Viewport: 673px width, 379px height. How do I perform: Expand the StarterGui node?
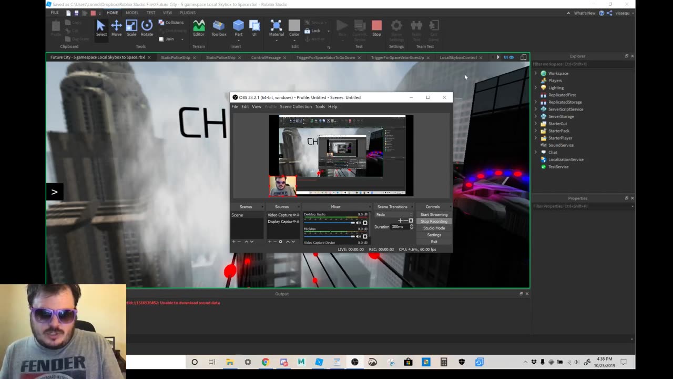(x=536, y=124)
